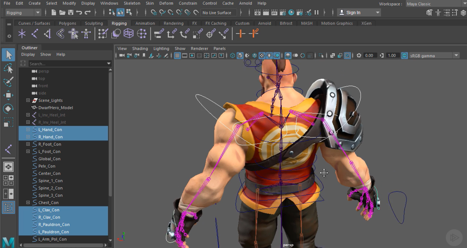Open the Rigging menu set dropdown
The height and width of the screenshot is (248, 467).
click(x=23, y=12)
